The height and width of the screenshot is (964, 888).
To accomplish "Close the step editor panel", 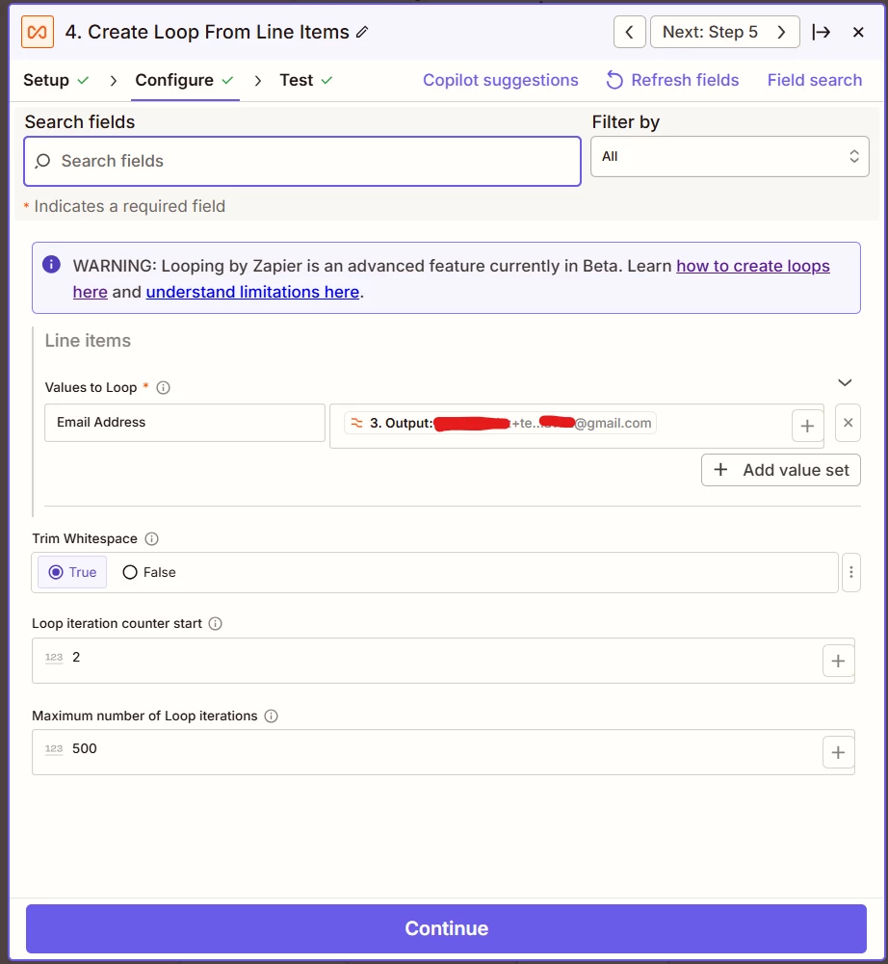I will [x=858, y=32].
